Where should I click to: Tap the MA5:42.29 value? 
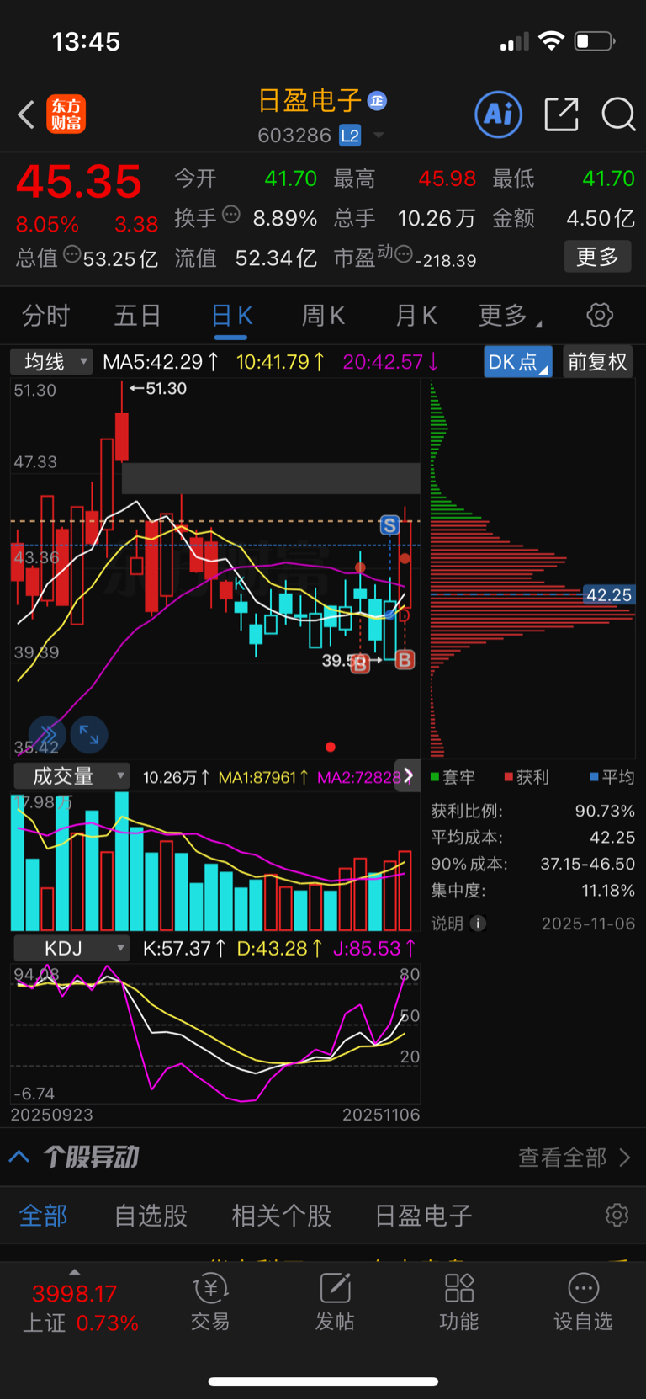(x=161, y=362)
